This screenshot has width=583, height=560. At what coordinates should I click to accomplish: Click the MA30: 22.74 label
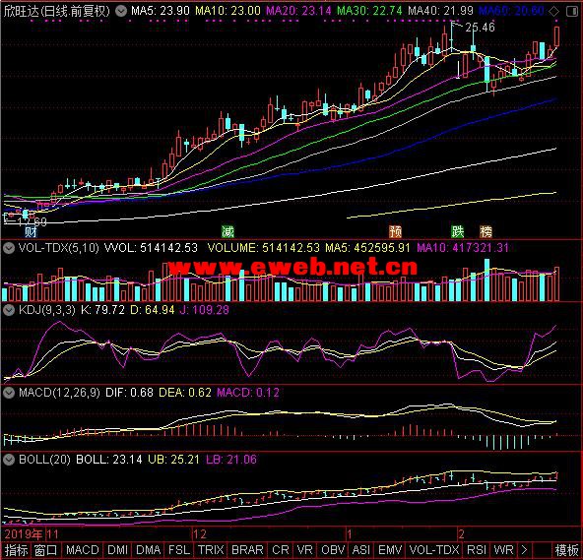tap(369, 11)
